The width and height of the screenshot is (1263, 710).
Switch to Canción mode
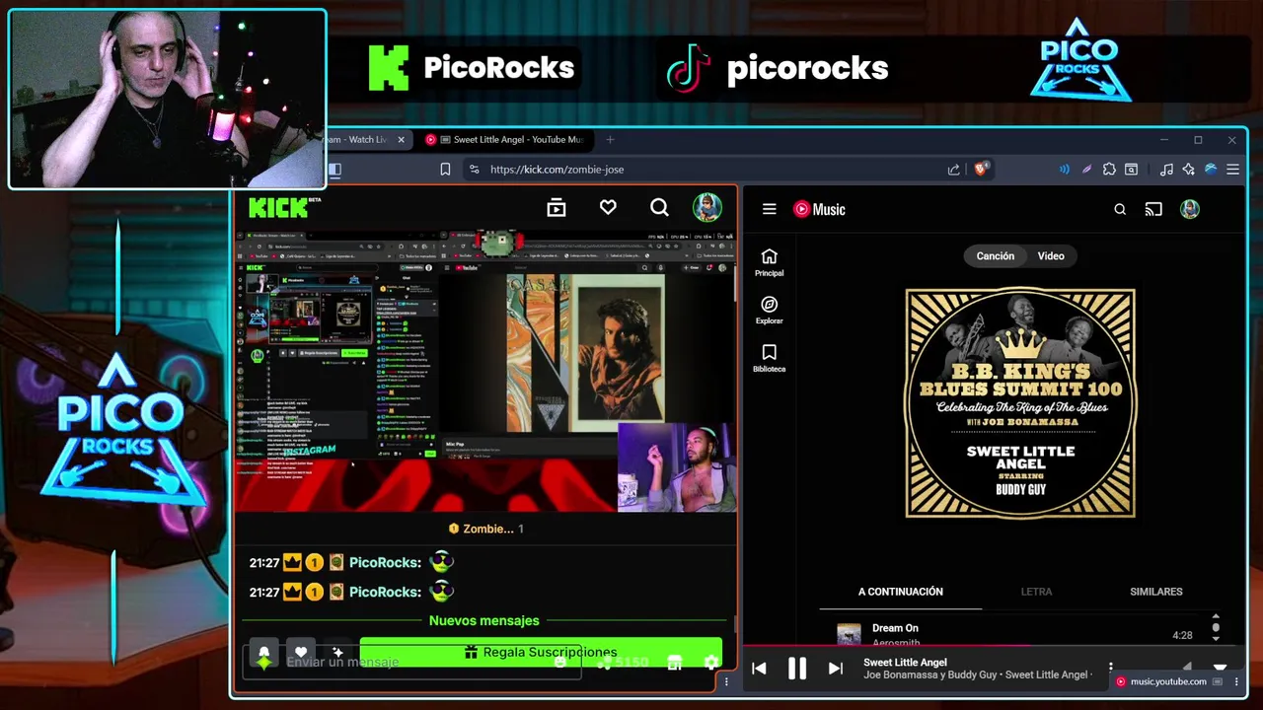click(995, 255)
